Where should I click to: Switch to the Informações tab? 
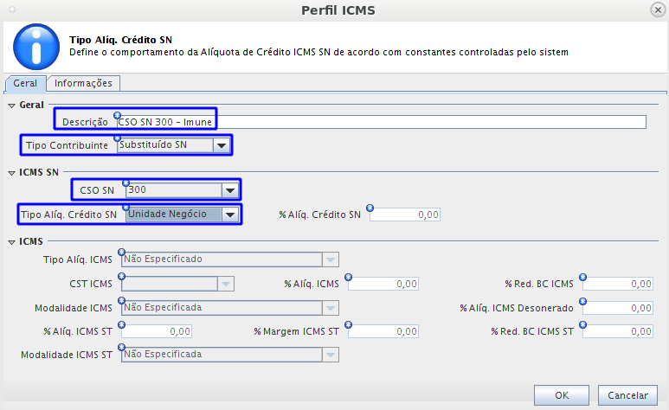click(x=83, y=83)
